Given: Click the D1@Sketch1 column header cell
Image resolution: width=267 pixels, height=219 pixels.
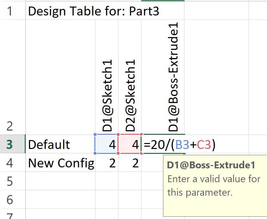Looking at the screenshot, I should pos(107,77).
